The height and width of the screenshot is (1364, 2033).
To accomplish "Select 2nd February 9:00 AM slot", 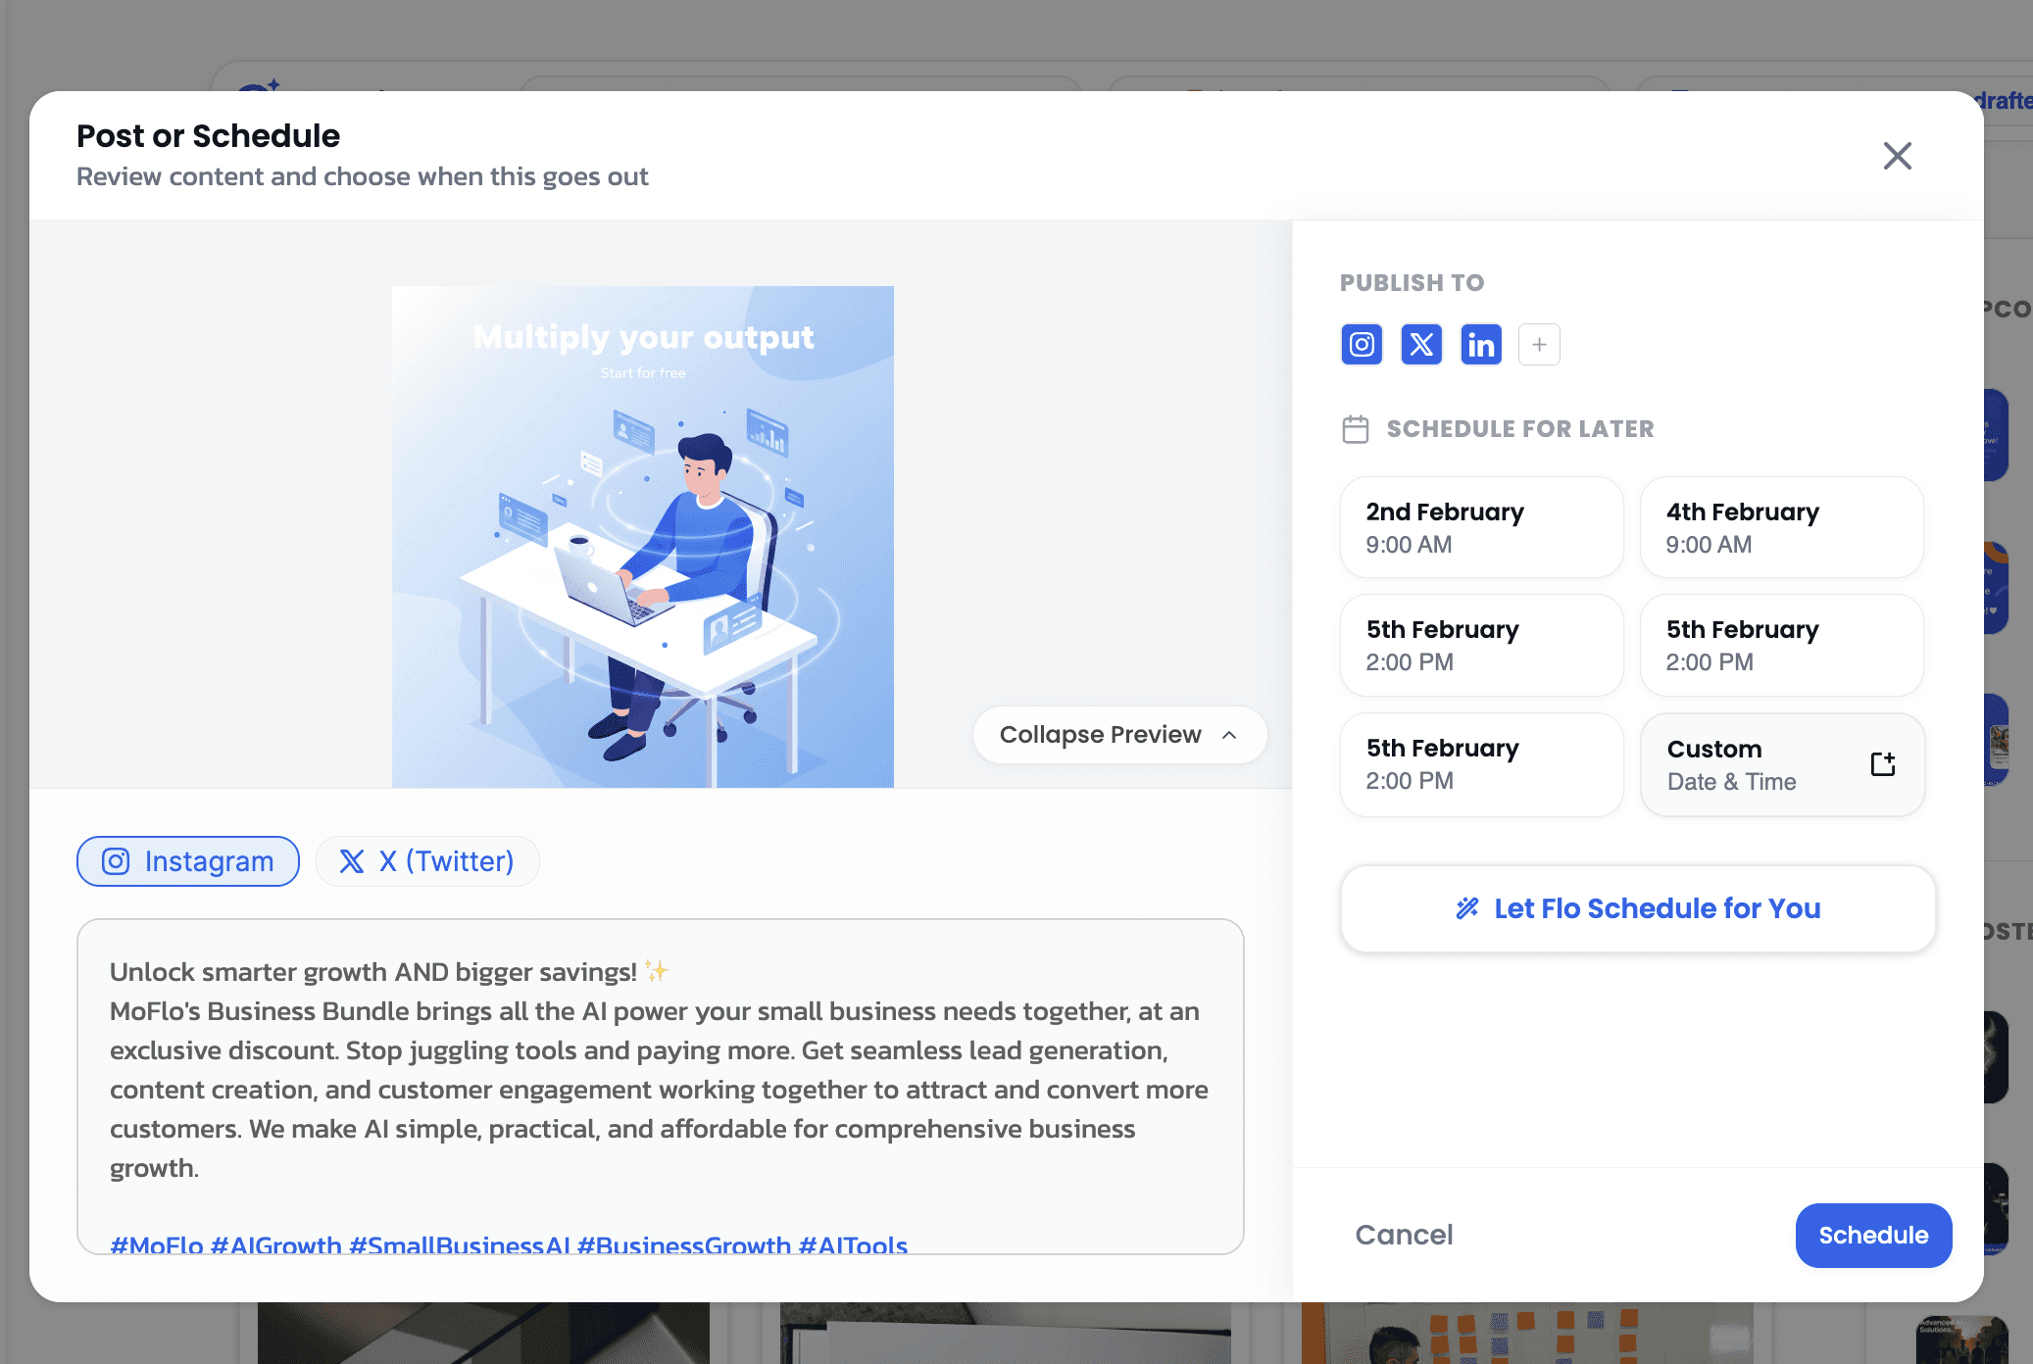I will click(1481, 527).
